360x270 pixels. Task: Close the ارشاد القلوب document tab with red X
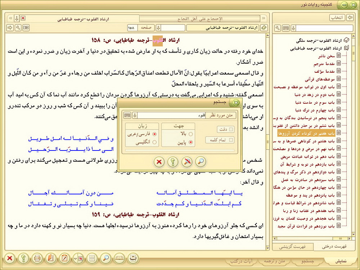tap(23, 18)
